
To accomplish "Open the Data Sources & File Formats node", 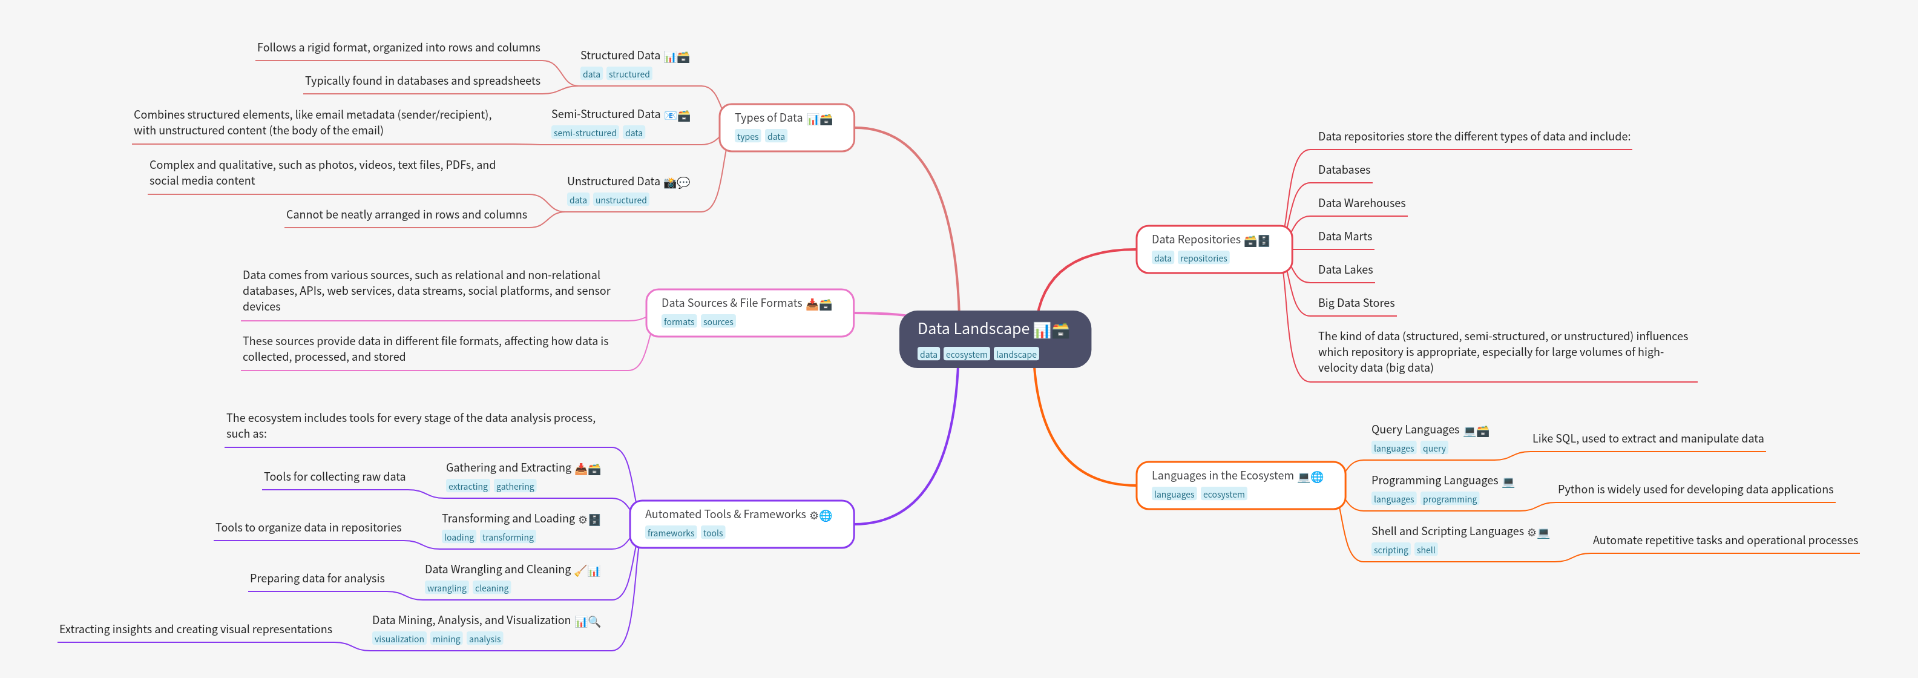I will (x=750, y=313).
